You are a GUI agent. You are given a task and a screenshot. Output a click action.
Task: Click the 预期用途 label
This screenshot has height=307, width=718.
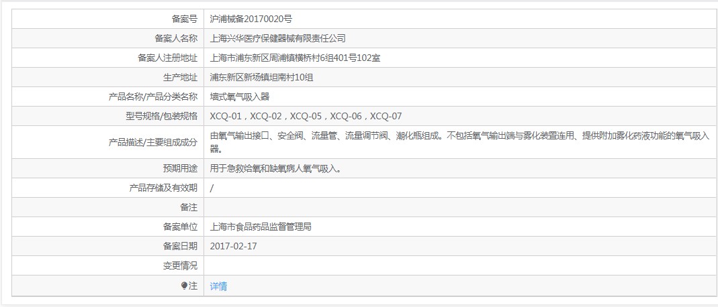pyautogui.click(x=180, y=168)
